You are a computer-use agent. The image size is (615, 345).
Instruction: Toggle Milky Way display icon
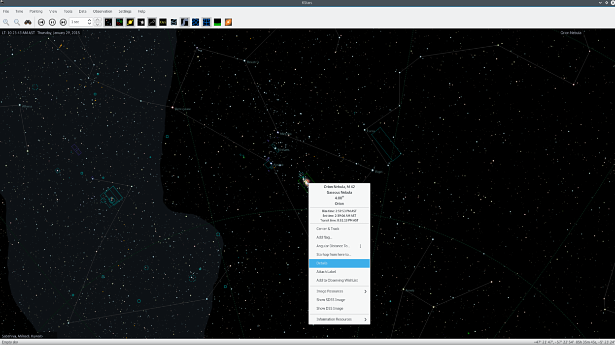pyautogui.click(x=185, y=22)
